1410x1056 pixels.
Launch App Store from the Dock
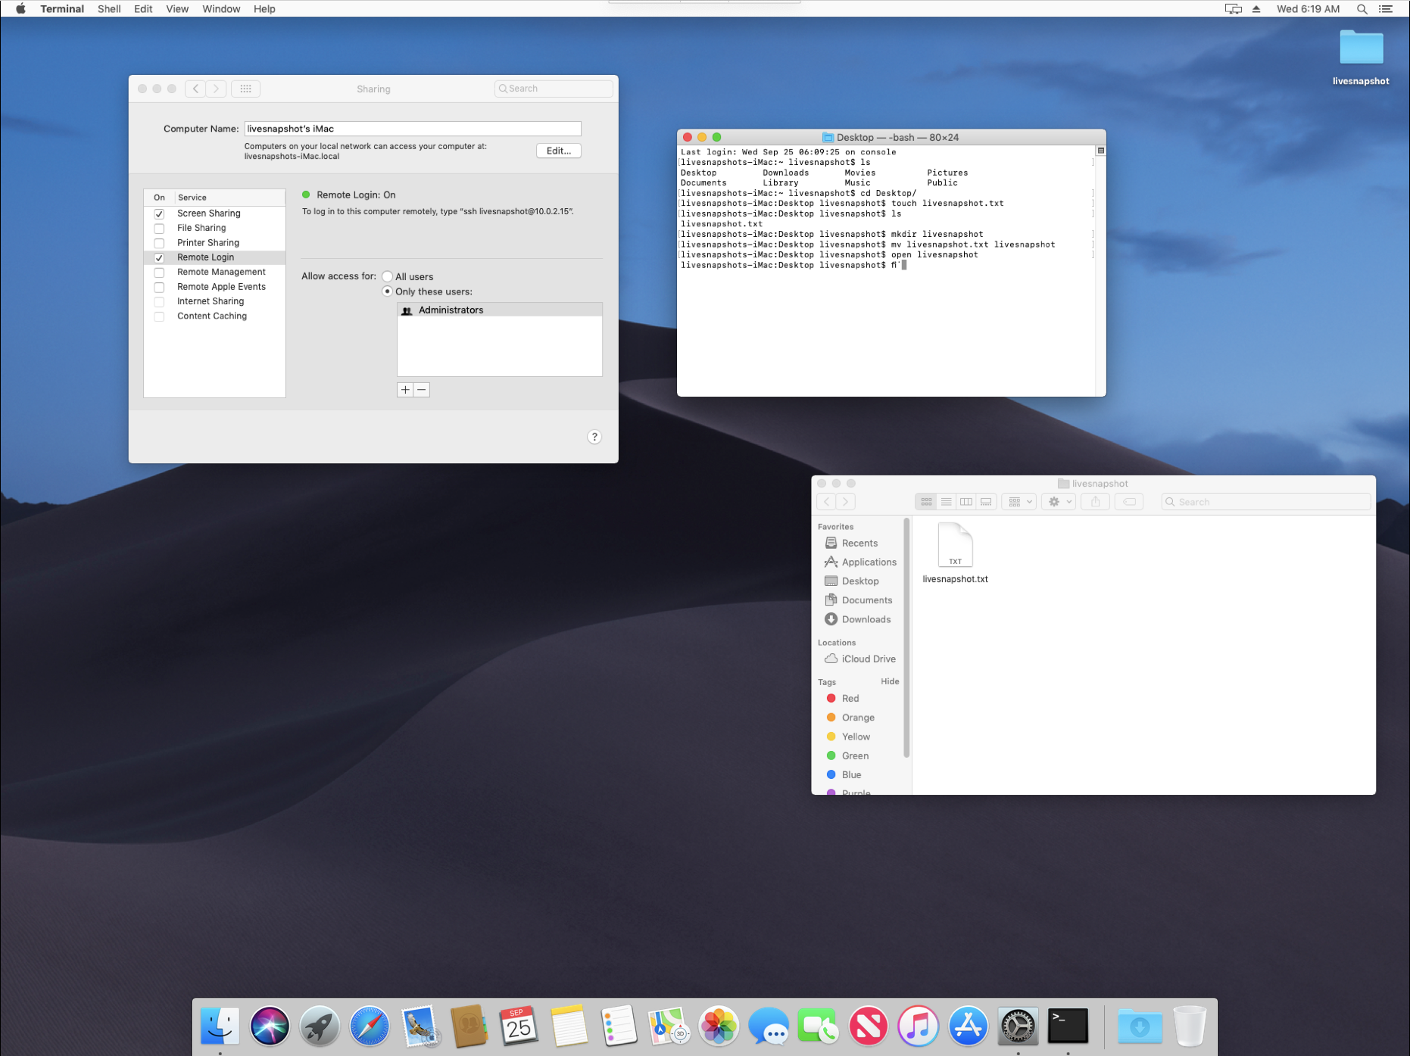[968, 1026]
